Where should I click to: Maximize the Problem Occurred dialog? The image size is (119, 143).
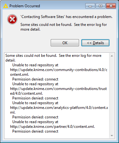(x=100, y=6)
